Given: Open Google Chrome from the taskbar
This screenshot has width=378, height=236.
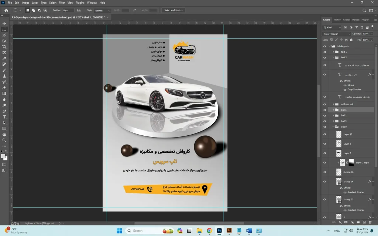Looking at the screenshot, I should pyautogui.click(x=209, y=231).
